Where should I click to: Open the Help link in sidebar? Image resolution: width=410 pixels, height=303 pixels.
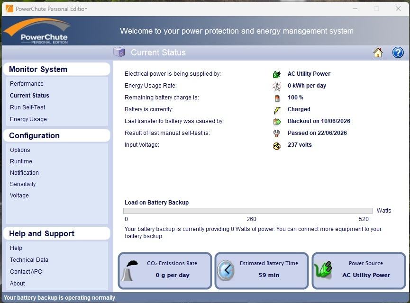(x=16, y=248)
